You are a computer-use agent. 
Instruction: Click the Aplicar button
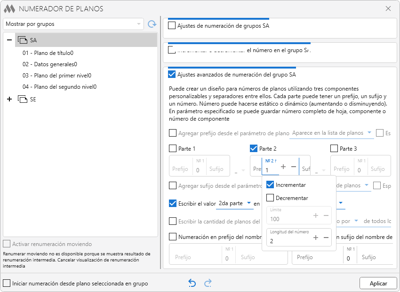coord(378,284)
